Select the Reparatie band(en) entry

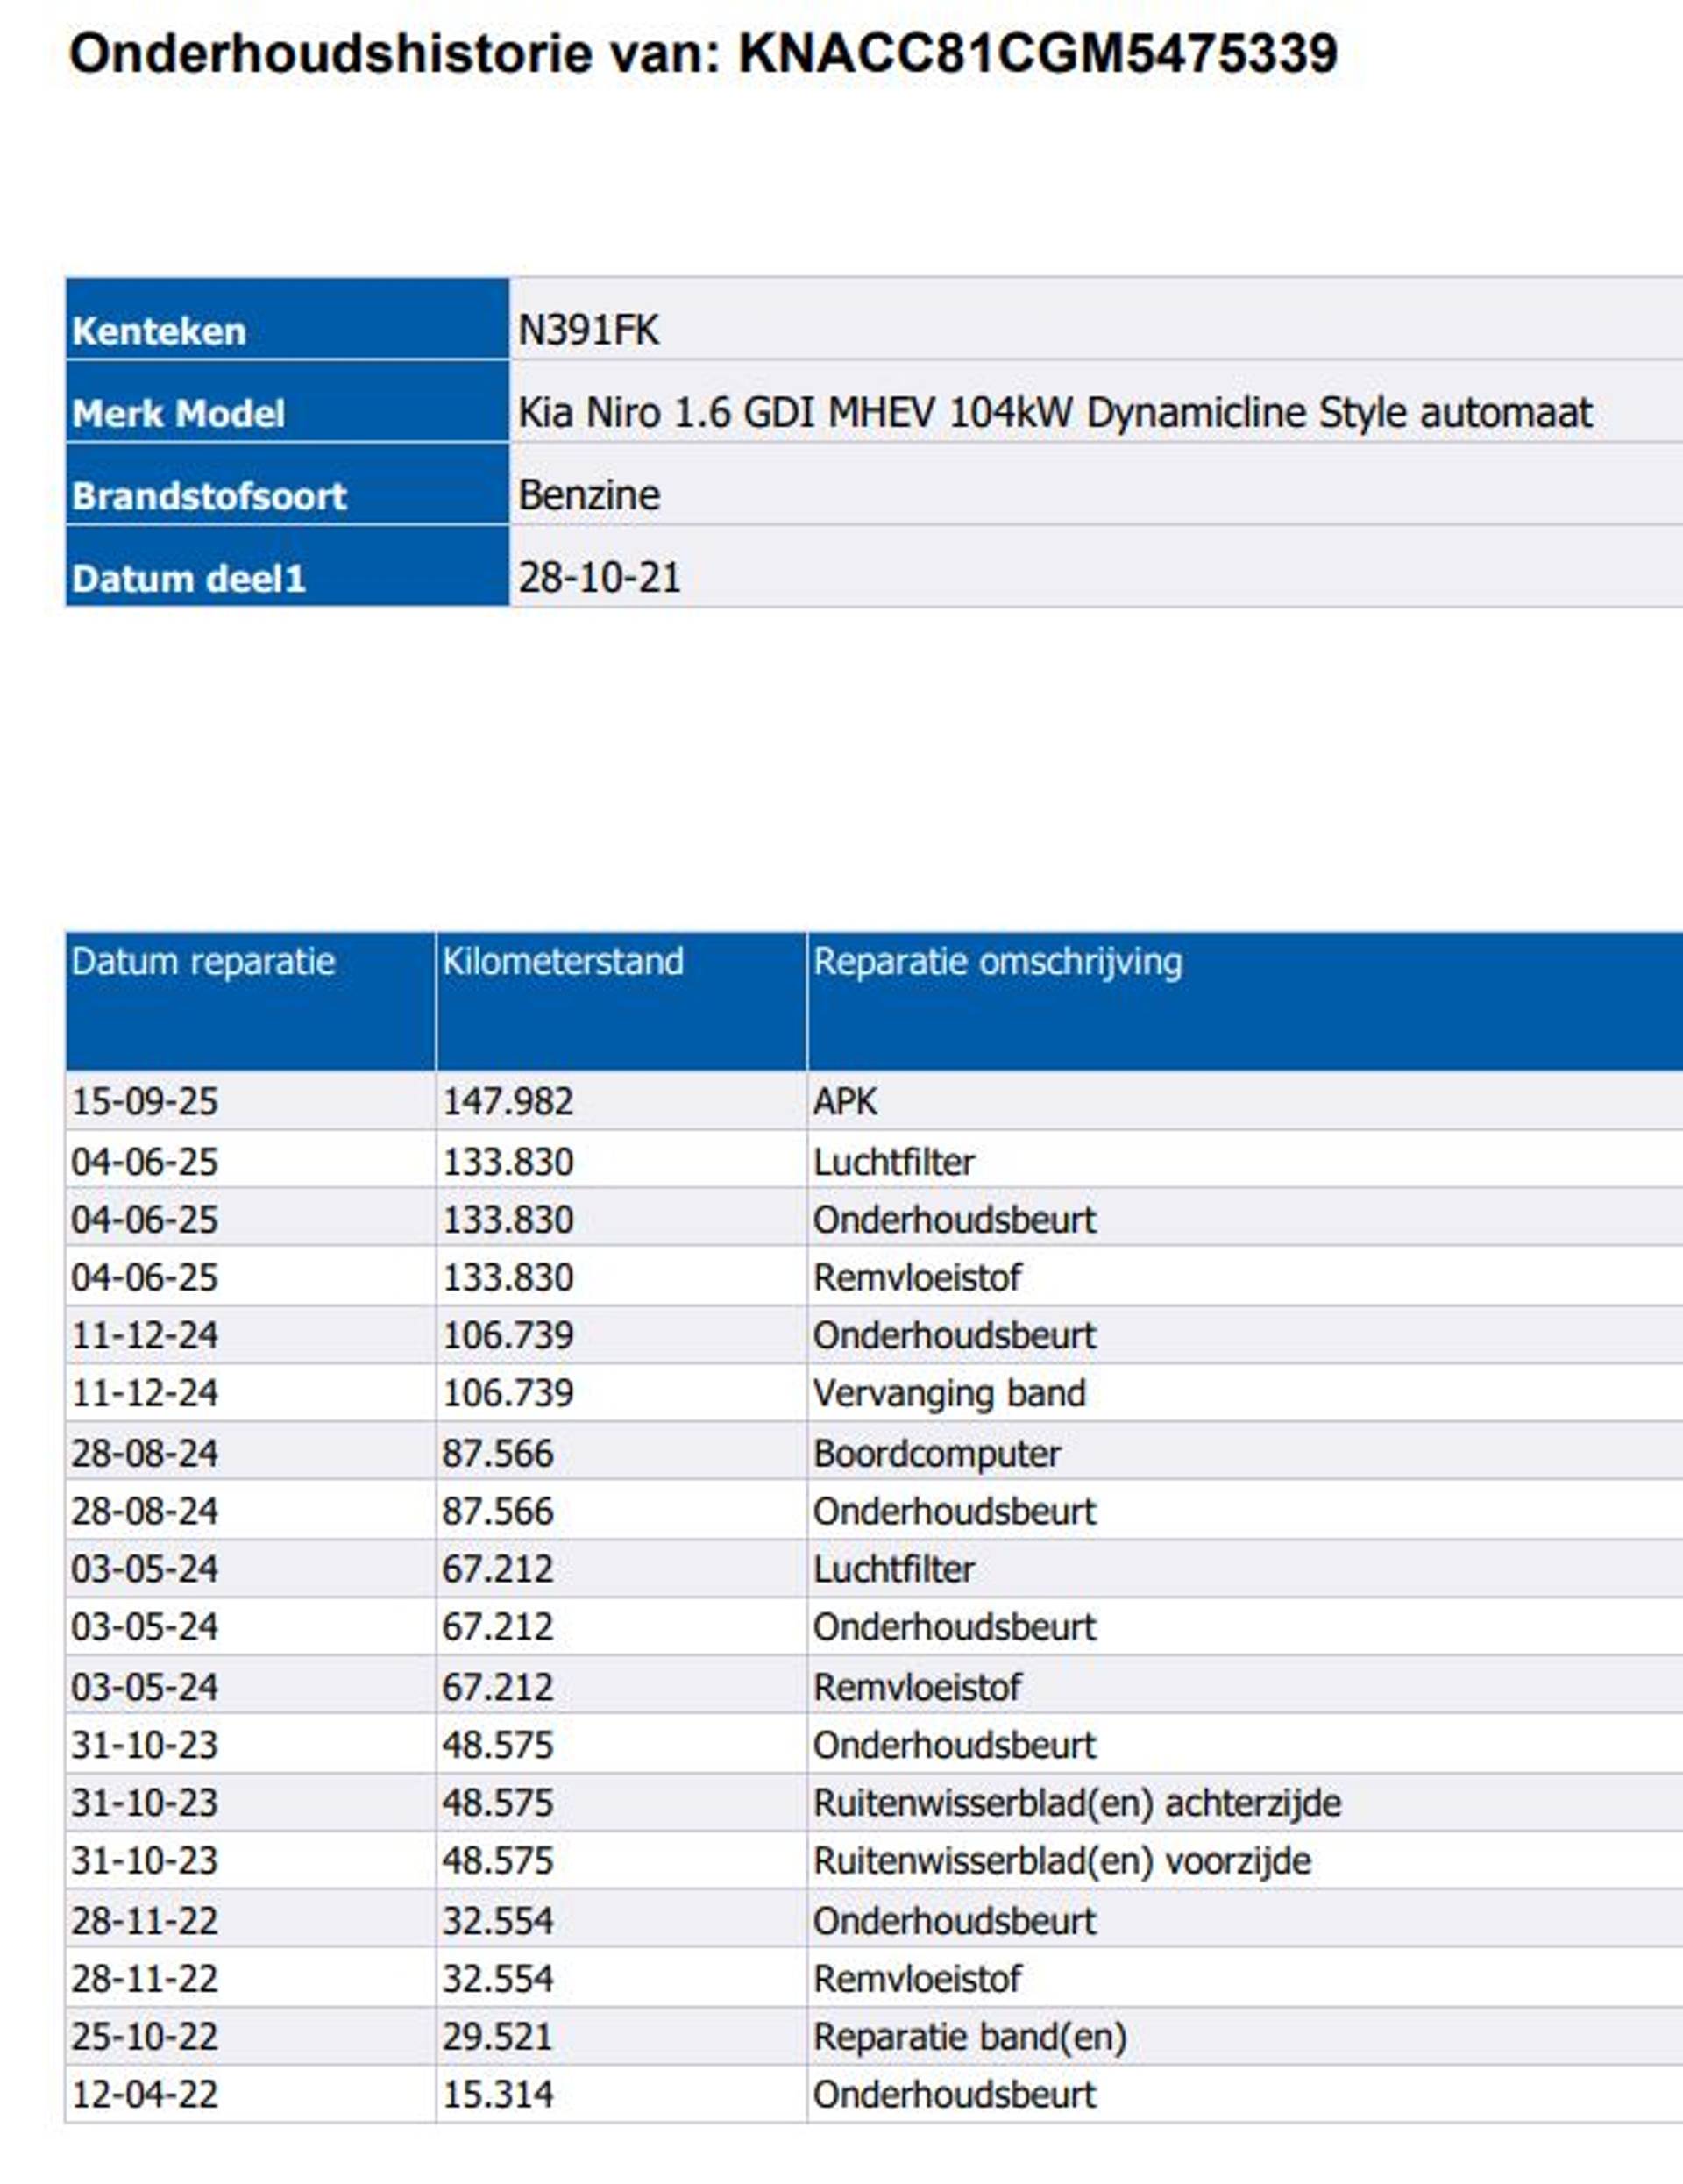[x=969, y=2037]
